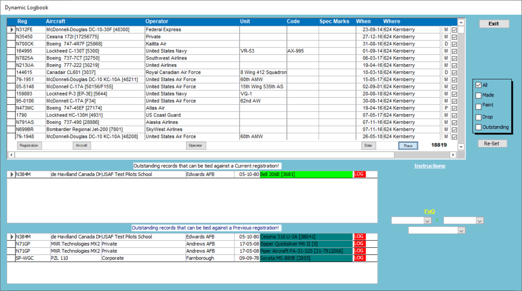522x291 pixels.
Task: Select the SkyWest Airlines operator cell
Action: tap(192, 130)
